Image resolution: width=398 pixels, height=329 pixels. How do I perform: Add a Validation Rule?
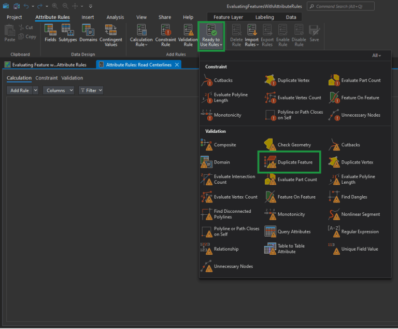(188, 35)
